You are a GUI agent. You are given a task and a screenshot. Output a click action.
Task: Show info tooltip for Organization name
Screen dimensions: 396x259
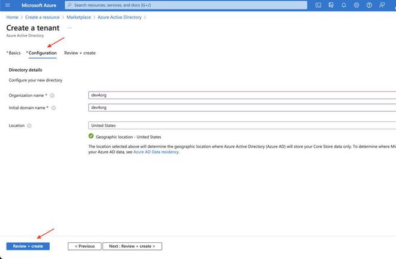tap(52, 95)
